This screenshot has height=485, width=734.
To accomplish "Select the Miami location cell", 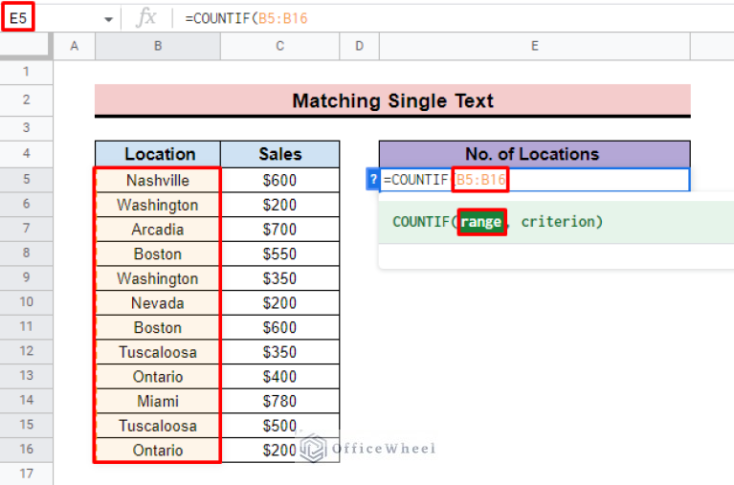I will 157,401.
